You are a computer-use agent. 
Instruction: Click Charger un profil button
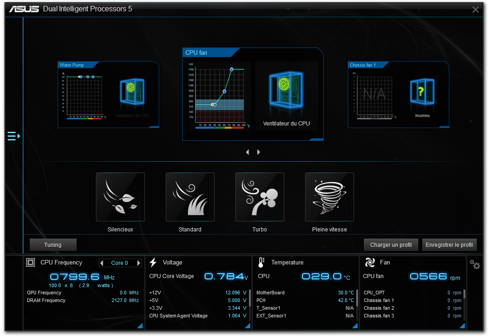pyautogui.click(x=391, y=245)
